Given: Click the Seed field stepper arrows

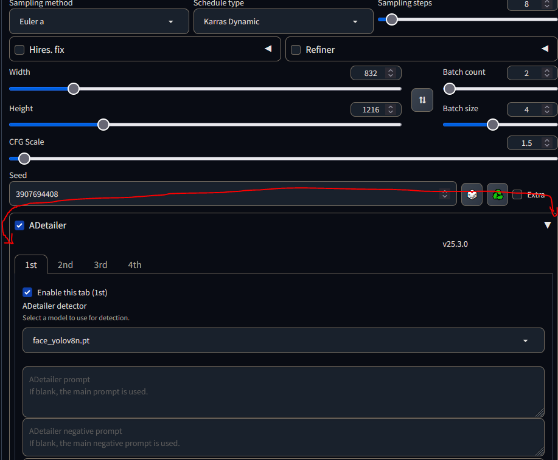Looking at the screenshot, I should 444,194.
